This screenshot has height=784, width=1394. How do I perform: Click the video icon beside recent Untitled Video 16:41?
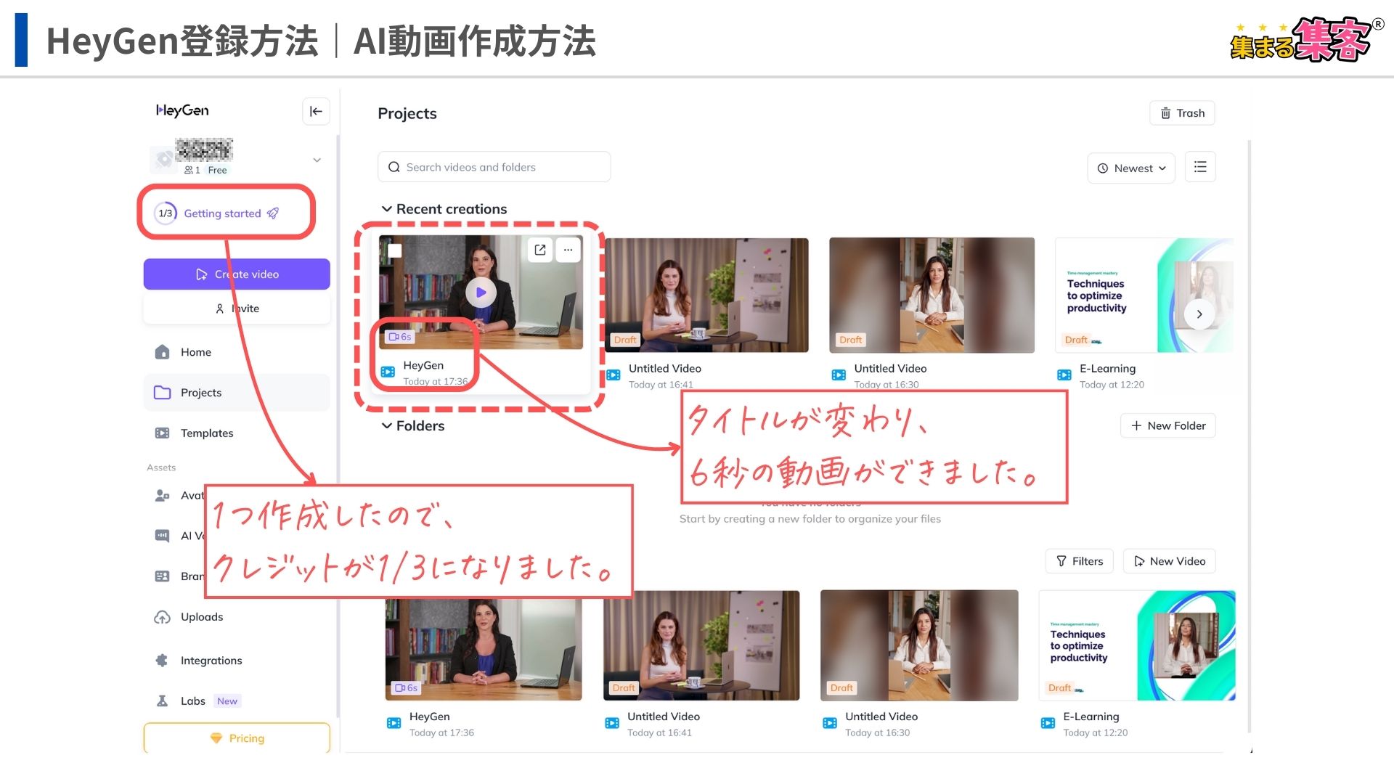coord(614,375)
